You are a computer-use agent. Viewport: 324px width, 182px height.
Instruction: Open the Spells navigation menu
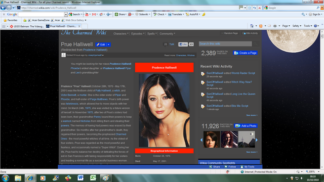coord(152,34)
